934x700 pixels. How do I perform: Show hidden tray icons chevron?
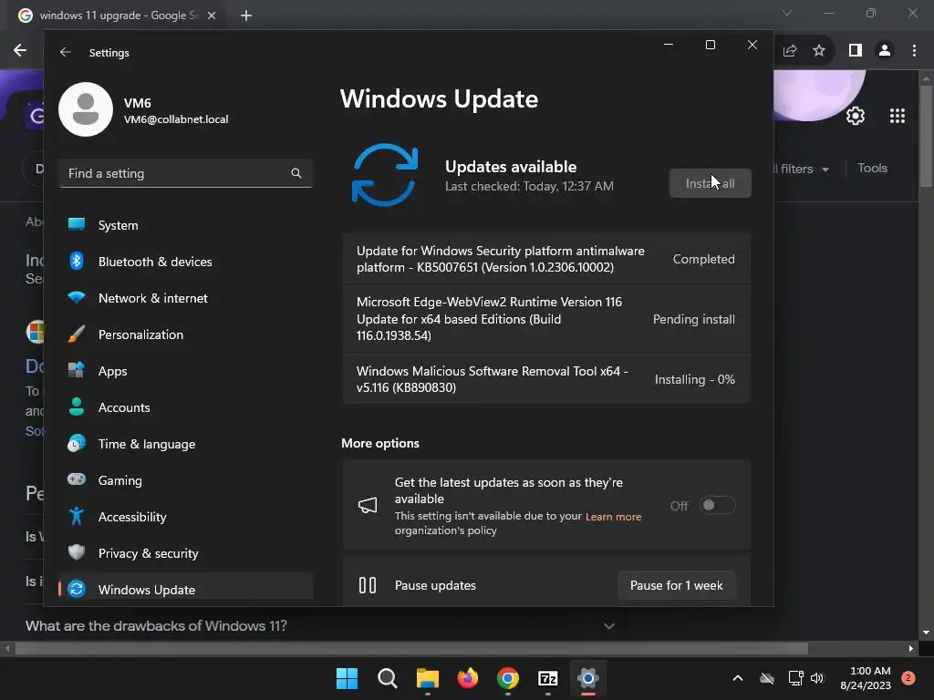click(737, 678)
